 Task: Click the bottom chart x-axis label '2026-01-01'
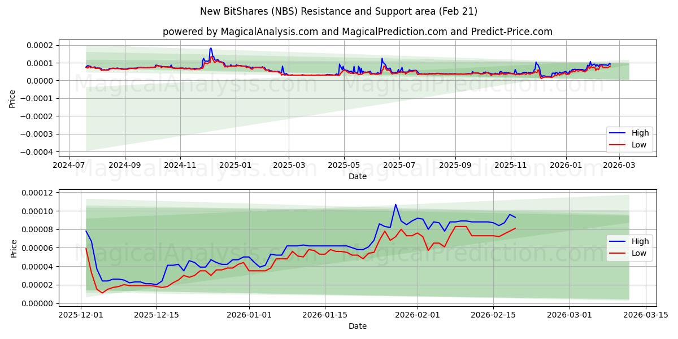coord(249,315)
